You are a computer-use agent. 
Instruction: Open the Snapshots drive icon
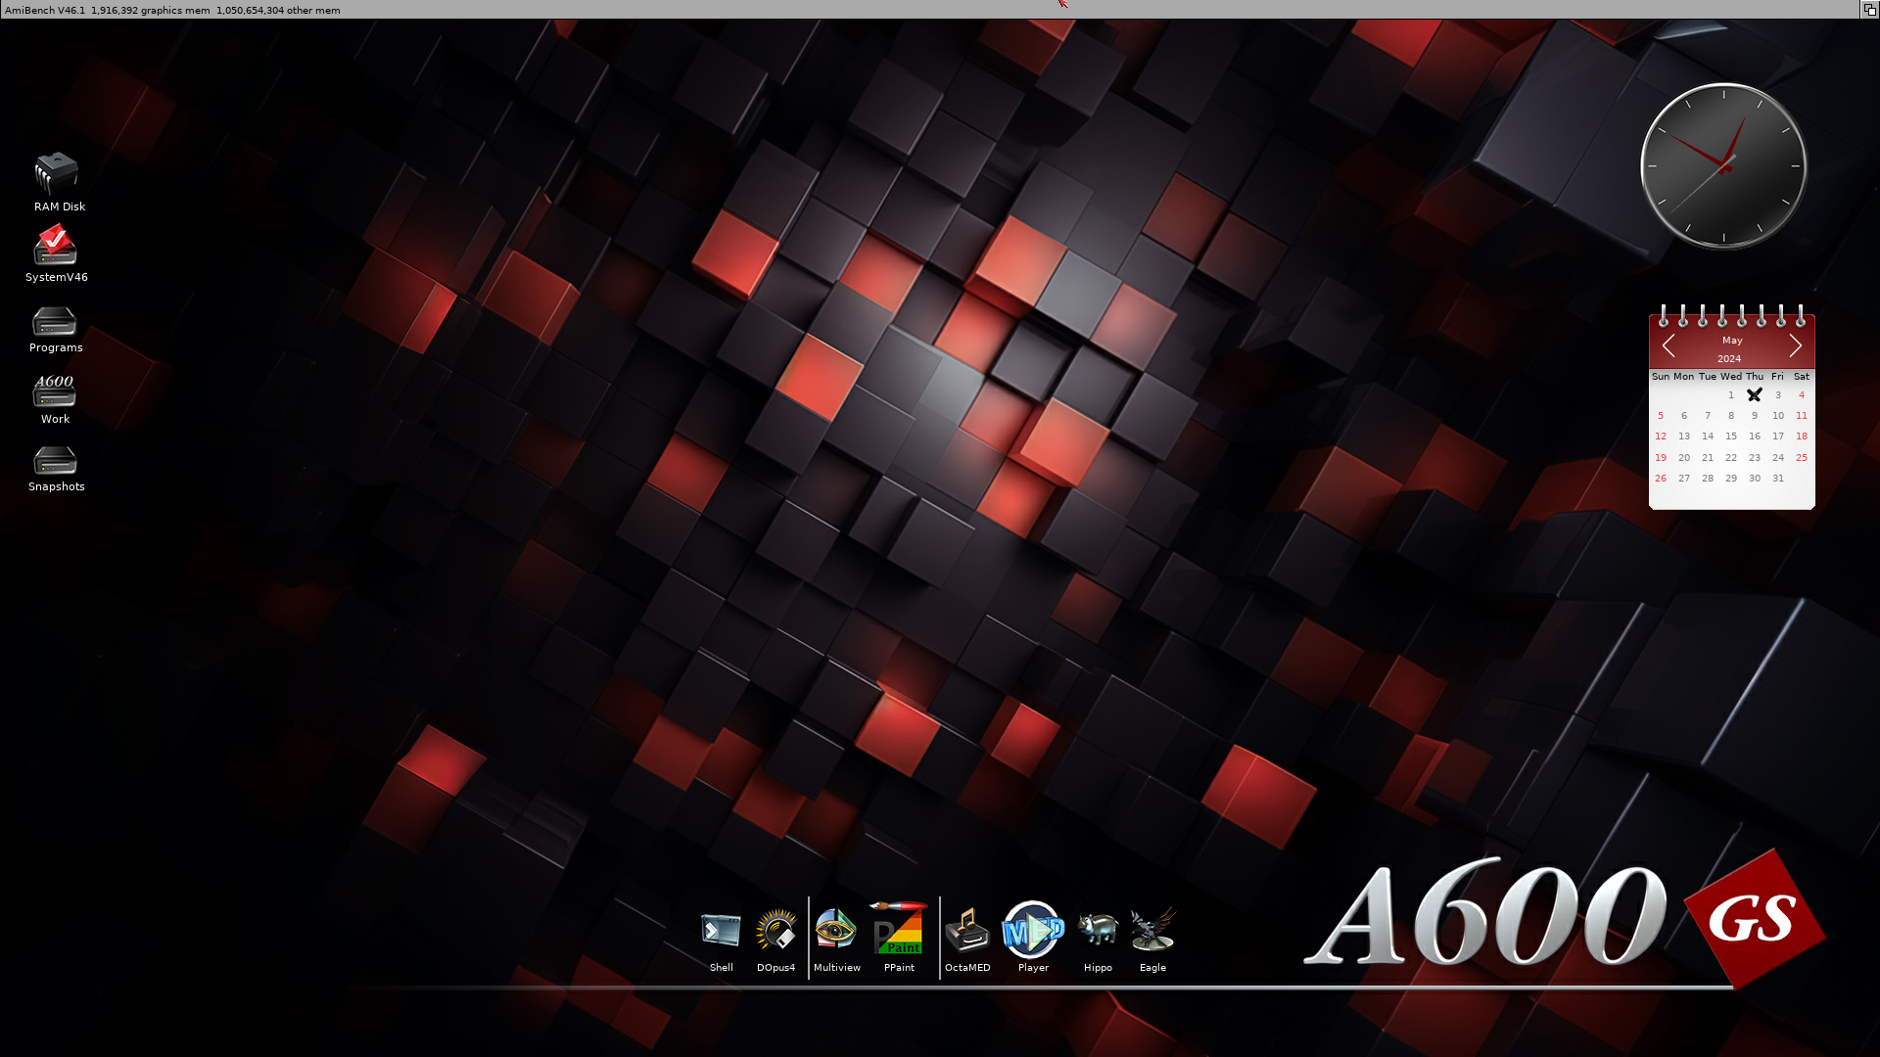(x=55, y=460)
